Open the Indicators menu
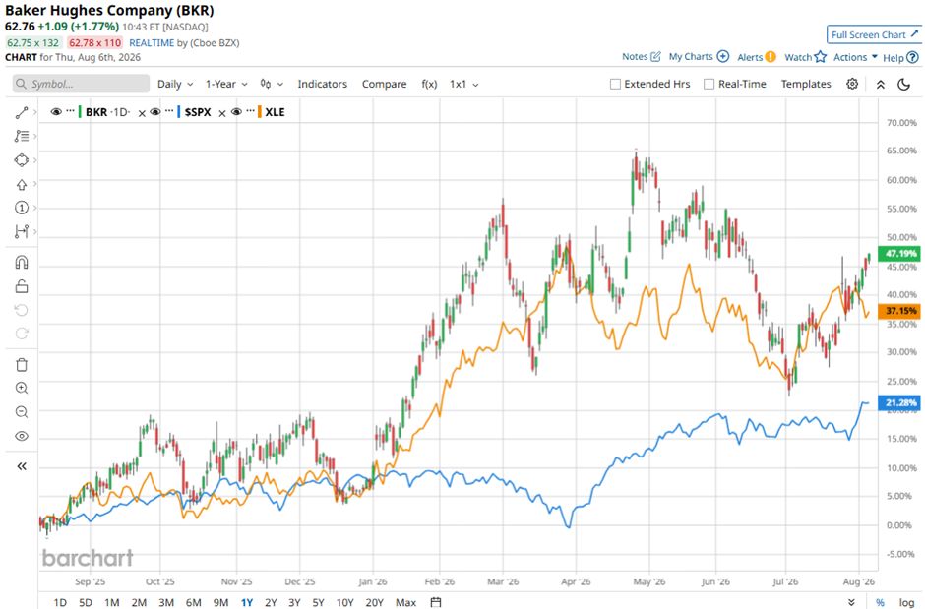 (322, 85)
